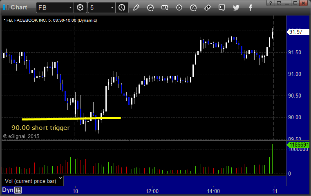This screenshot has width=311, height=196.
Task: Click the 91.97 current price marker
Action: (x=298, y=32)
